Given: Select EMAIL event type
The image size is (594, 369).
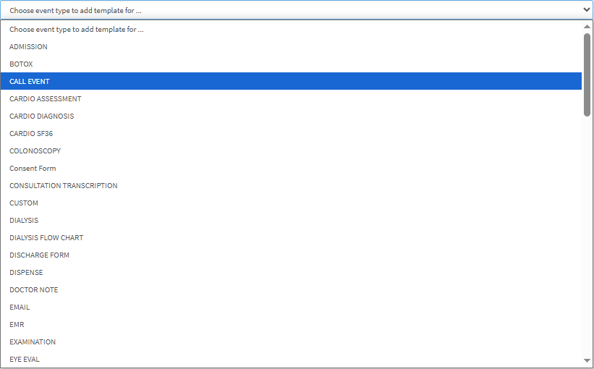Looking at the screenshot, I should point(291,307).
